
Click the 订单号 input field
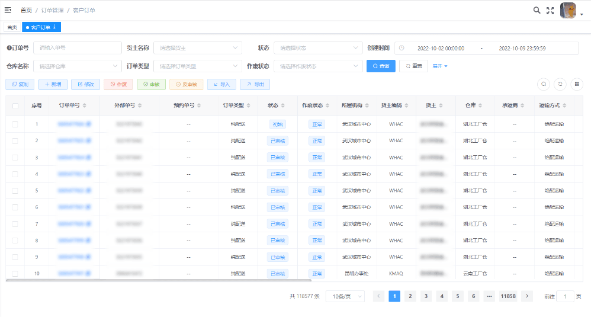(x=77, y=48)
